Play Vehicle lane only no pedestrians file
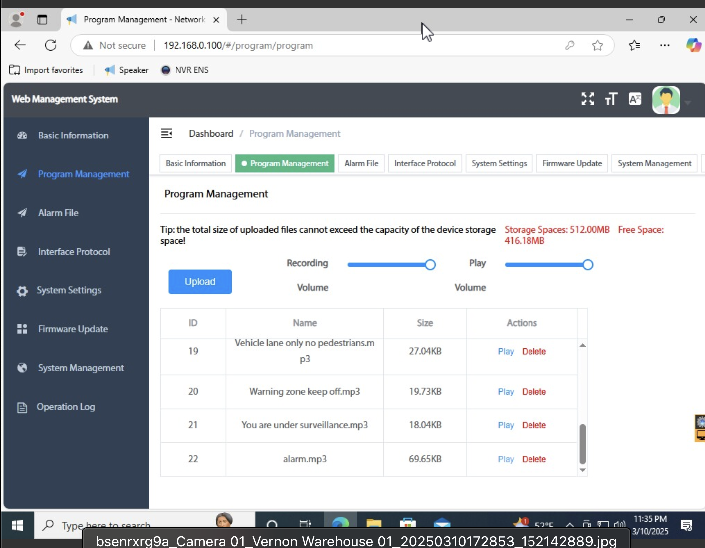The width and height of the screenshot is (705, 548). pyautogui.click(x=506, y=351)
